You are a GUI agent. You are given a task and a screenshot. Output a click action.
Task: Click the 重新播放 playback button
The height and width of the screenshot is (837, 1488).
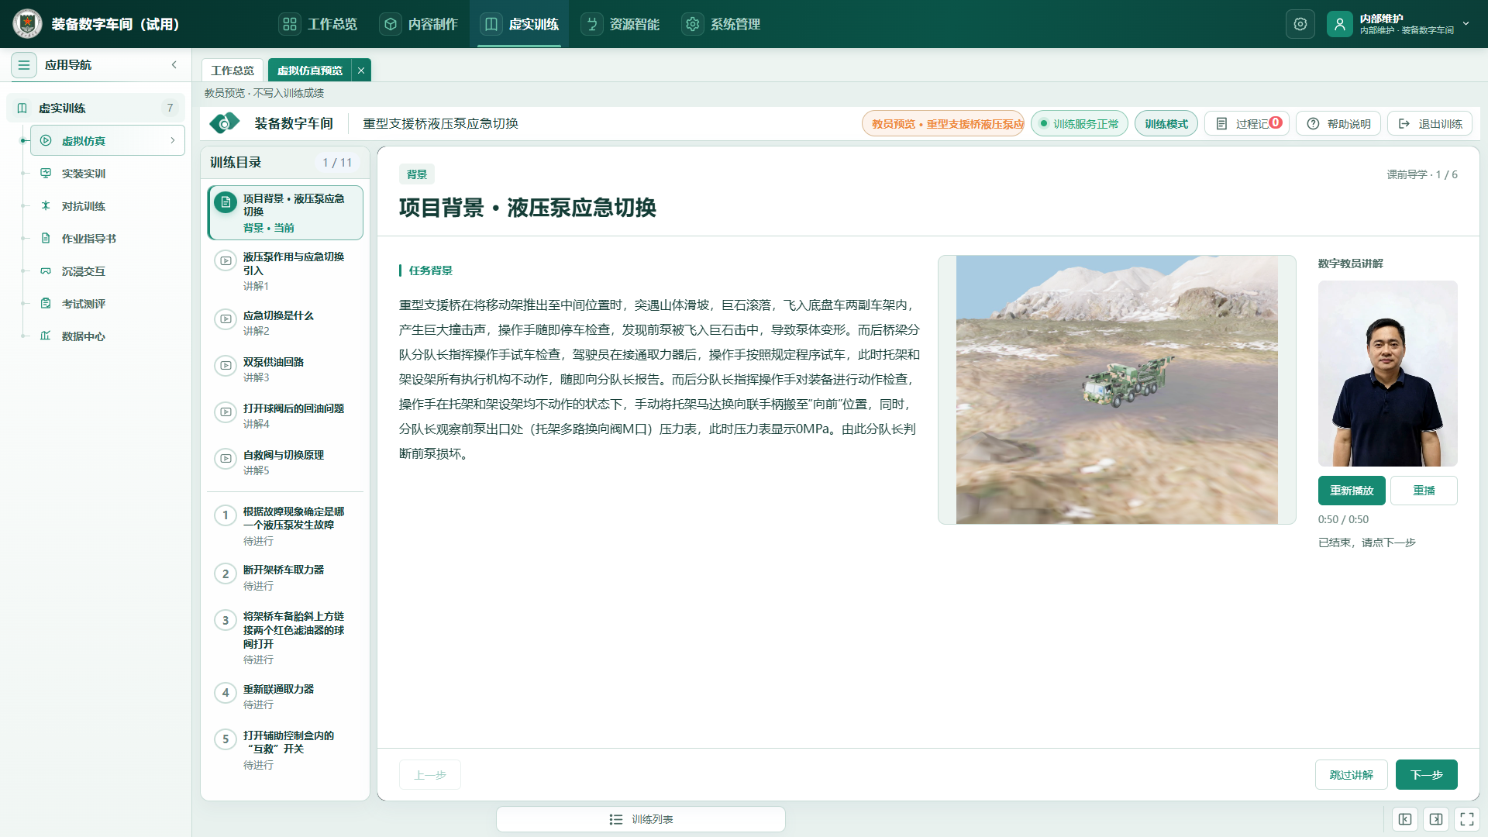1352,491
